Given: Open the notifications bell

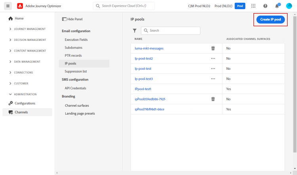Looking at the screenshot, I should tap(277, 6).
